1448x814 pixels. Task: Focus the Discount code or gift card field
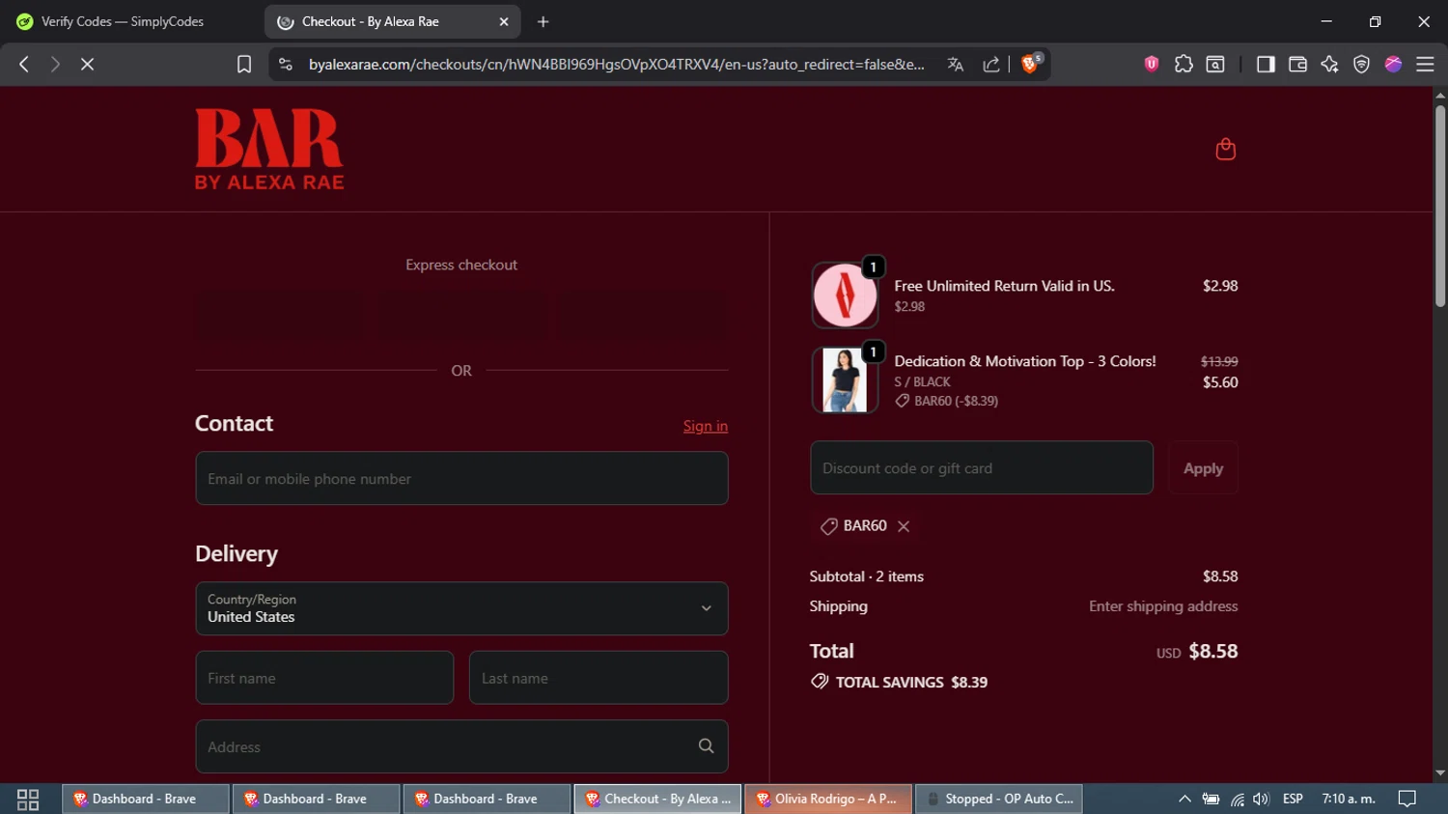pos(982,468)
